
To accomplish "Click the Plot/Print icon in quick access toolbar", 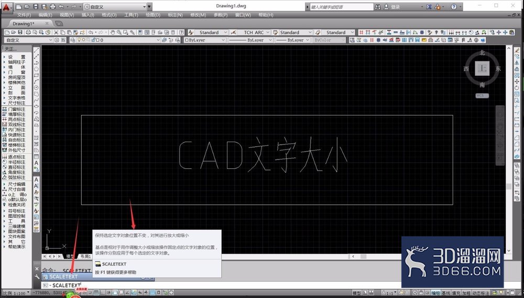I will (x=52, y=7).
